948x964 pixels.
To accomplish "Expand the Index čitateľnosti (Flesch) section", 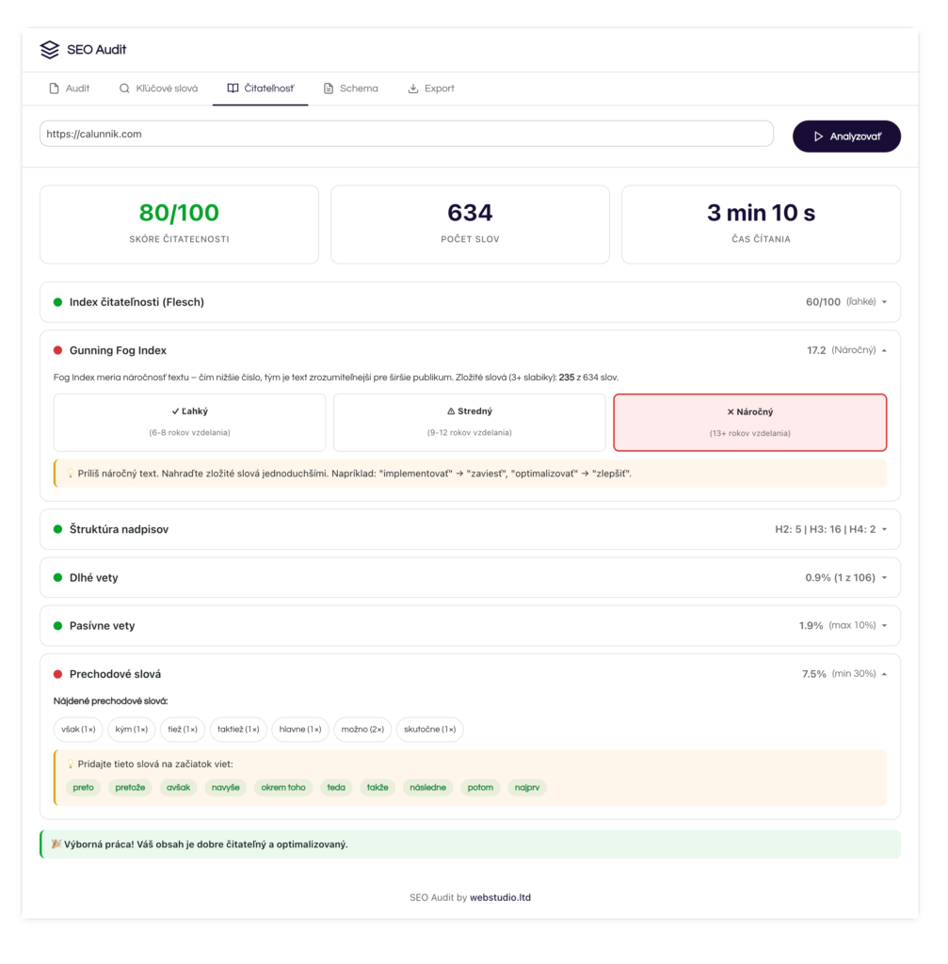I will click(x=471, y=302).
